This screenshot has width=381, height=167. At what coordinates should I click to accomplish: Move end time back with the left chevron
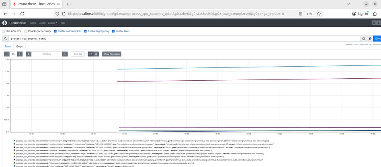click(29, 54)
